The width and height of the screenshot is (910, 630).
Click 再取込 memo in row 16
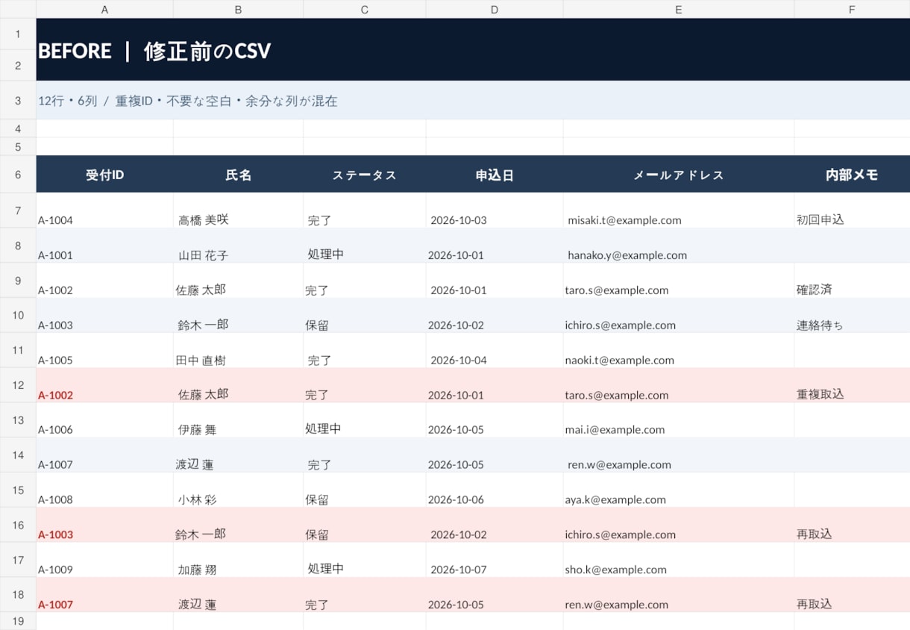coord(815,534)
